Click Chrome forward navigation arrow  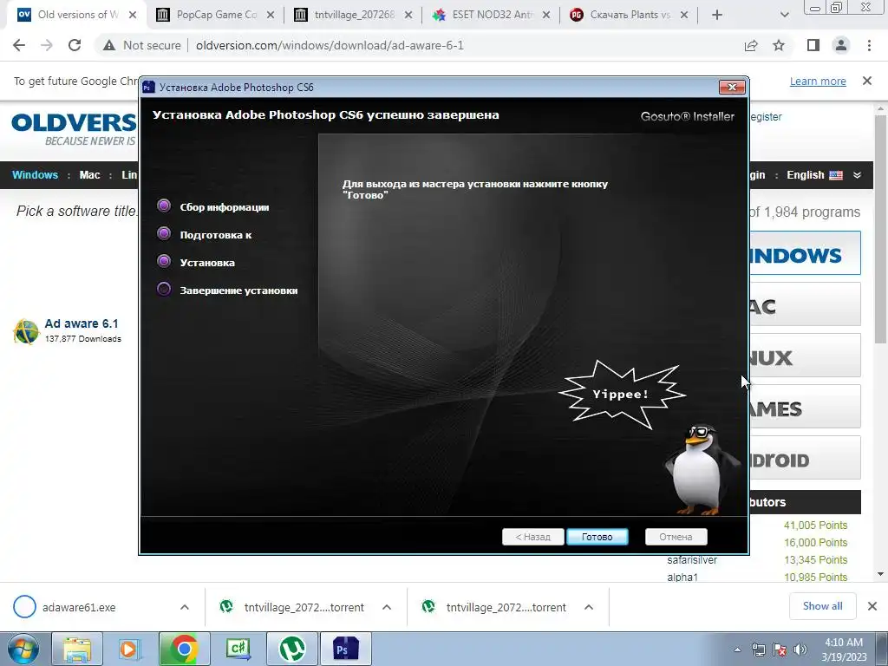point(47,45)
